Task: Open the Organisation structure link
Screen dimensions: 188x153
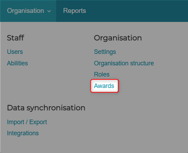Action: 124,63
